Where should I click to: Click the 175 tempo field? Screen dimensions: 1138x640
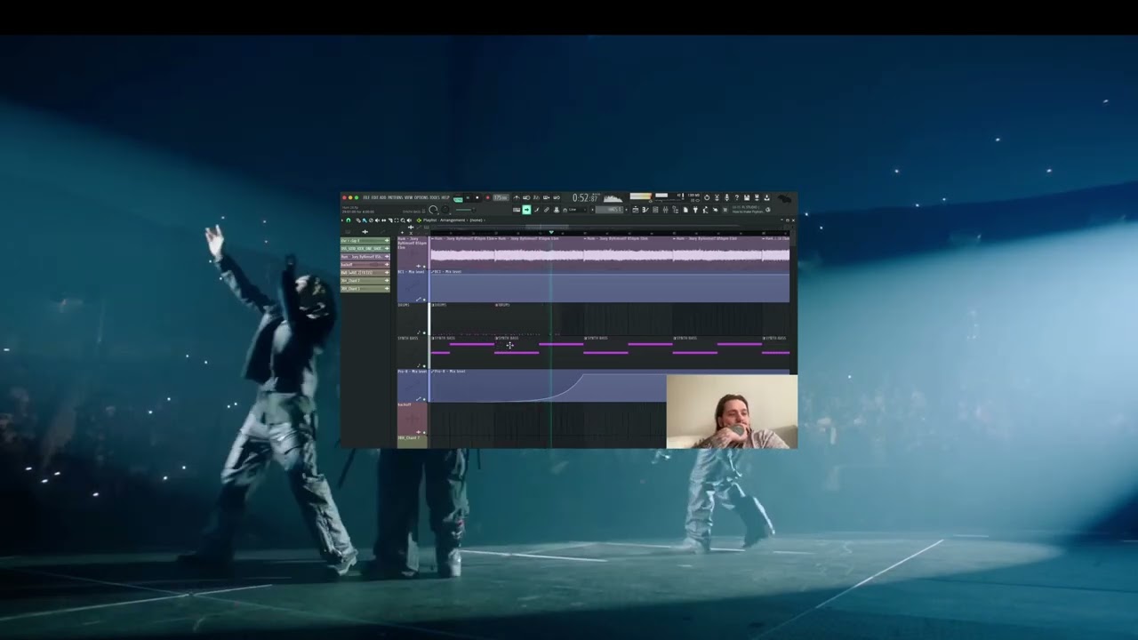tap(501, 197)
